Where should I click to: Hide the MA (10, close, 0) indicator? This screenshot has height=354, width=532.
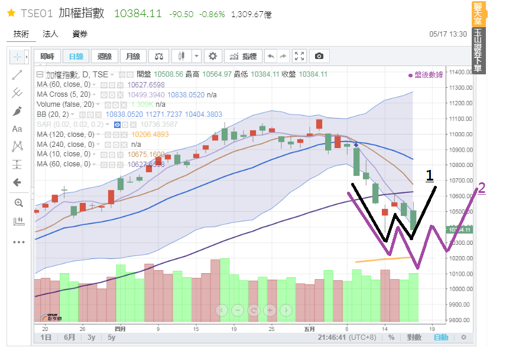click(104, 155)
